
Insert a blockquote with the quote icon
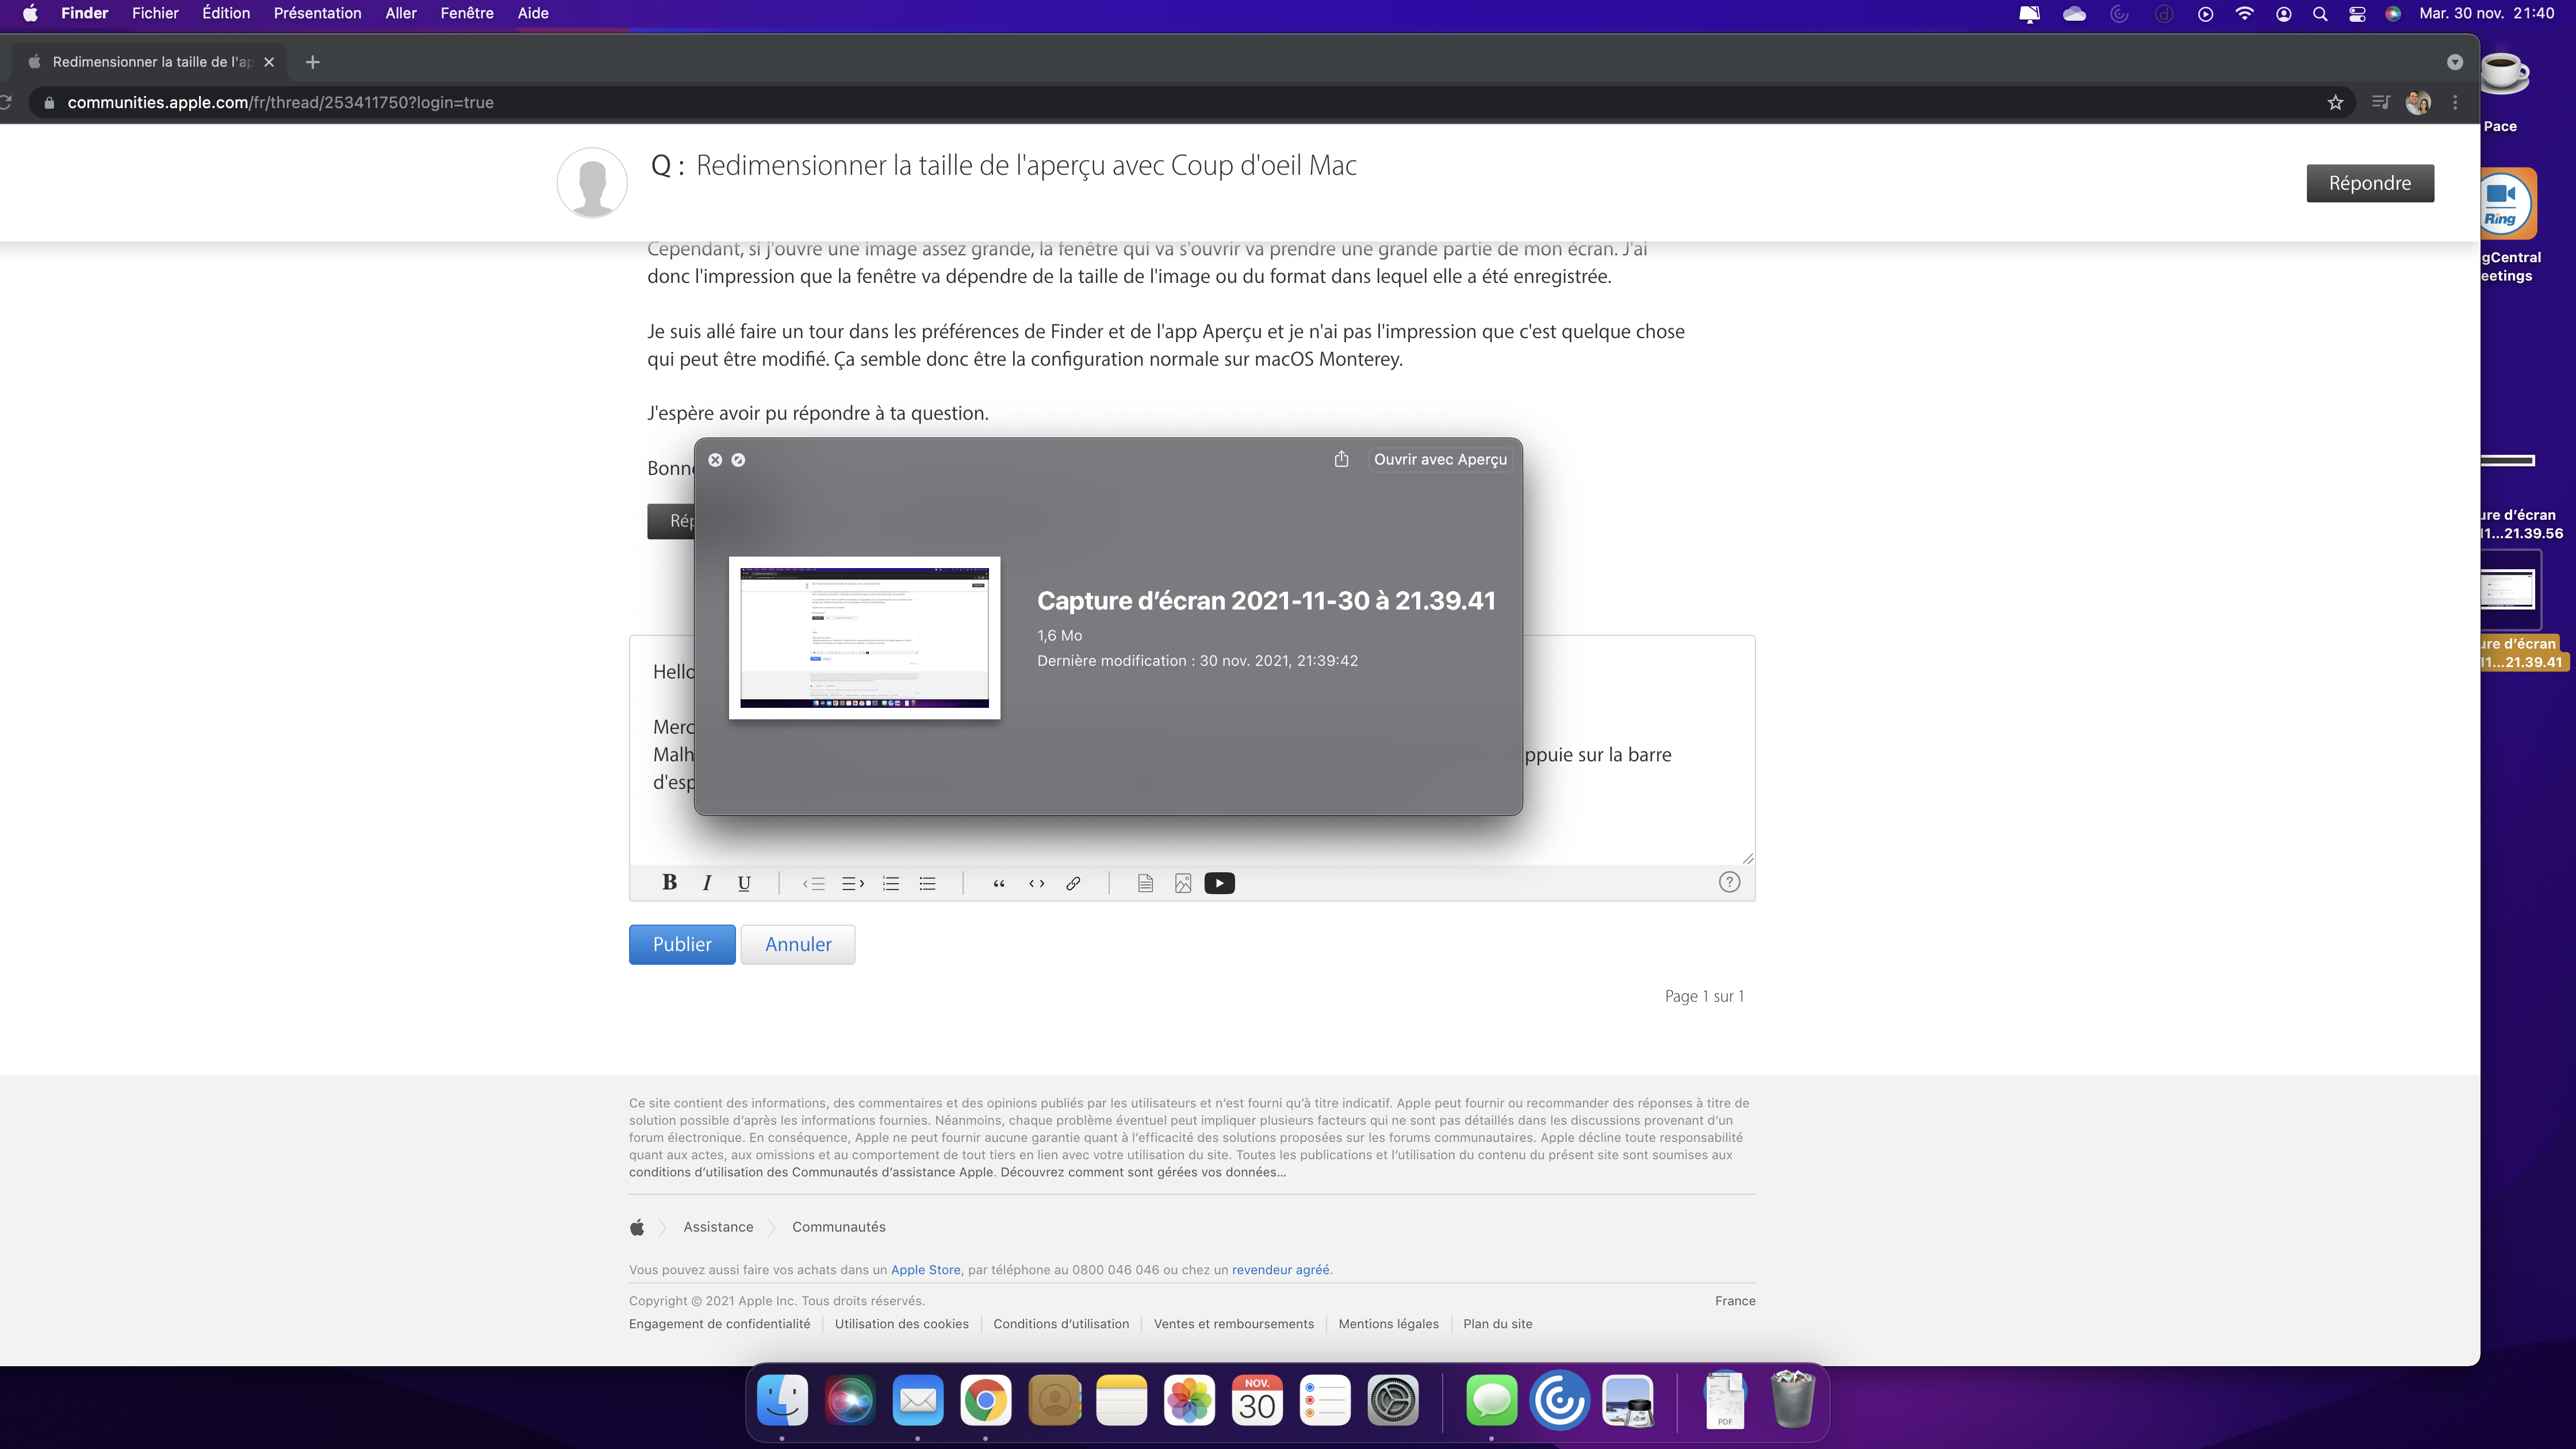pyautogui.click(x=998, y=883)
